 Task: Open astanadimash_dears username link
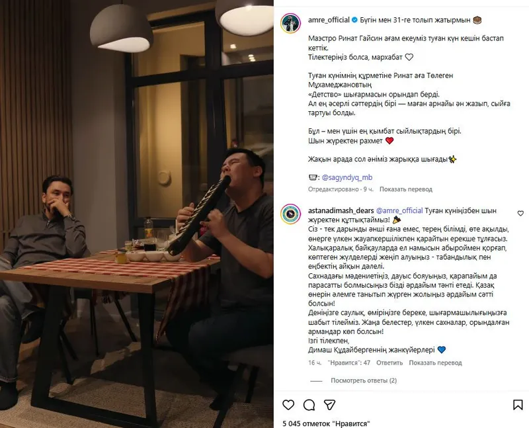point(341,210)
